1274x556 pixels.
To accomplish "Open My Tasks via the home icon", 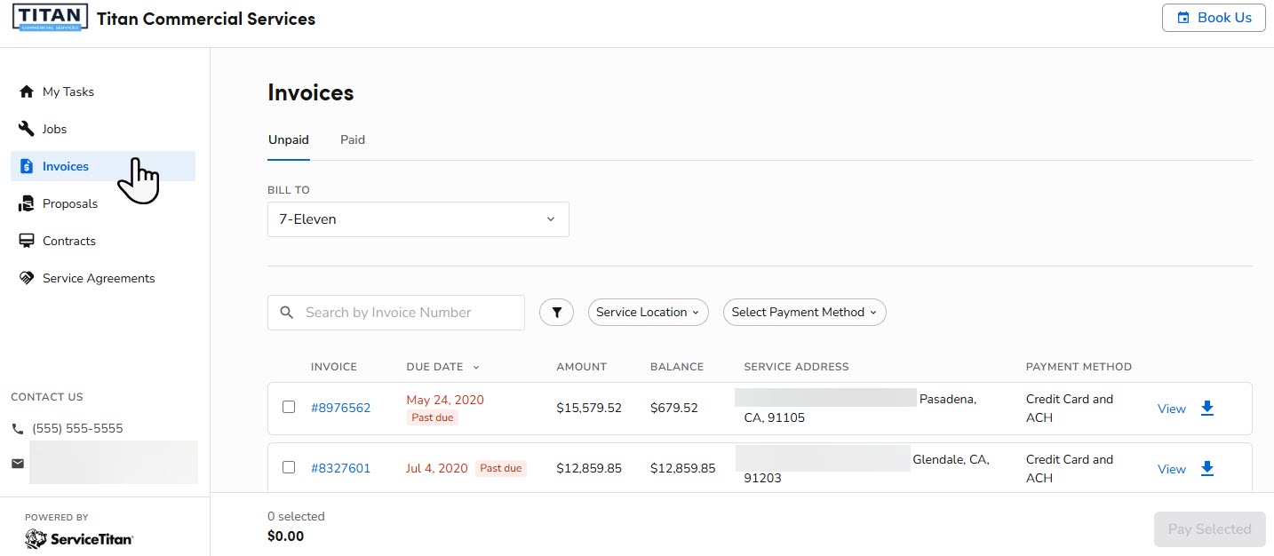I will pyautogui.click(x=26, y=91).
